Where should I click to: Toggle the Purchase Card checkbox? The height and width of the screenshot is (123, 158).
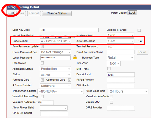pos(42,80)
